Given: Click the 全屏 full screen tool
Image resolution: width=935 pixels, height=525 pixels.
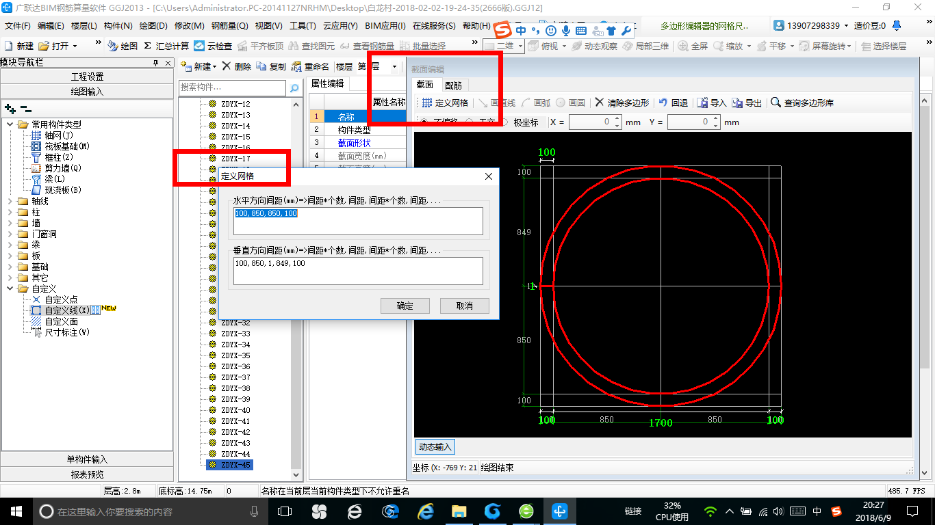Looking at the screenshot, I should pyautogui.click(x=693, y=46).
